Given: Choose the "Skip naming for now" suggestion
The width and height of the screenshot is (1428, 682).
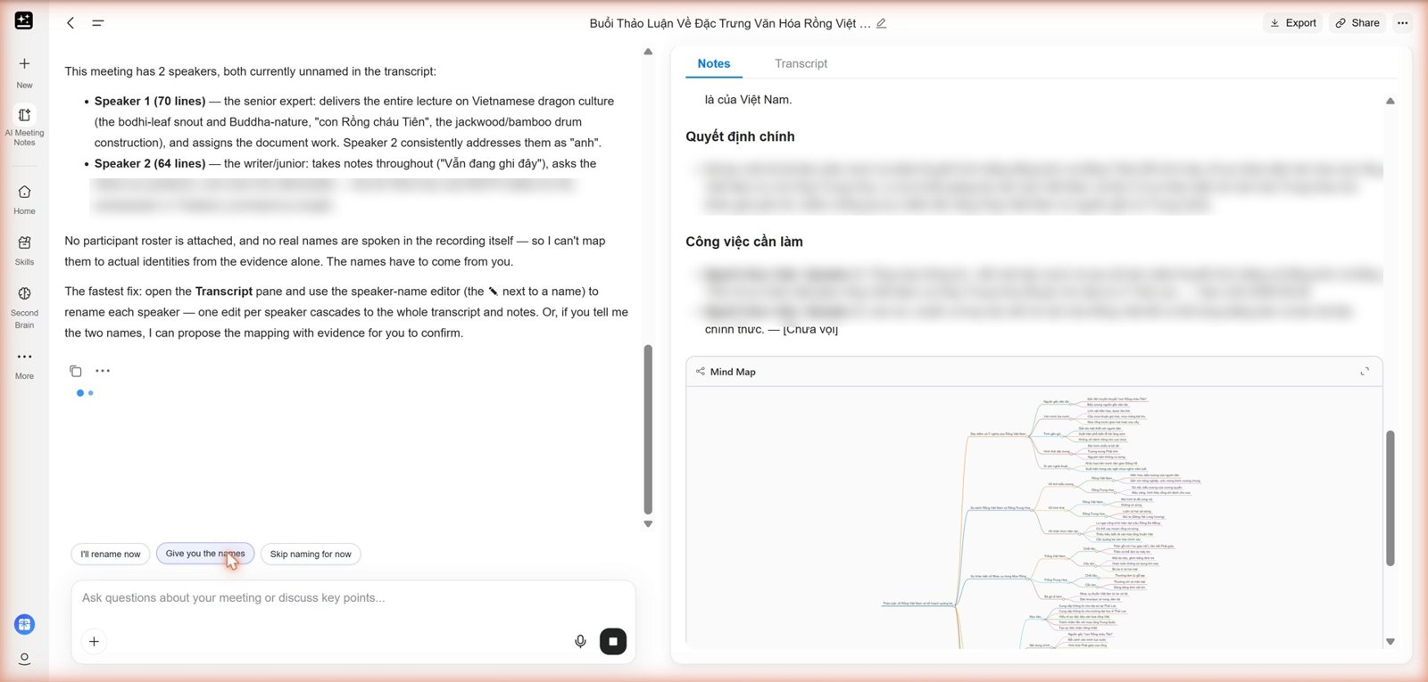Looking at the screenshot, I should pos(311,554).
